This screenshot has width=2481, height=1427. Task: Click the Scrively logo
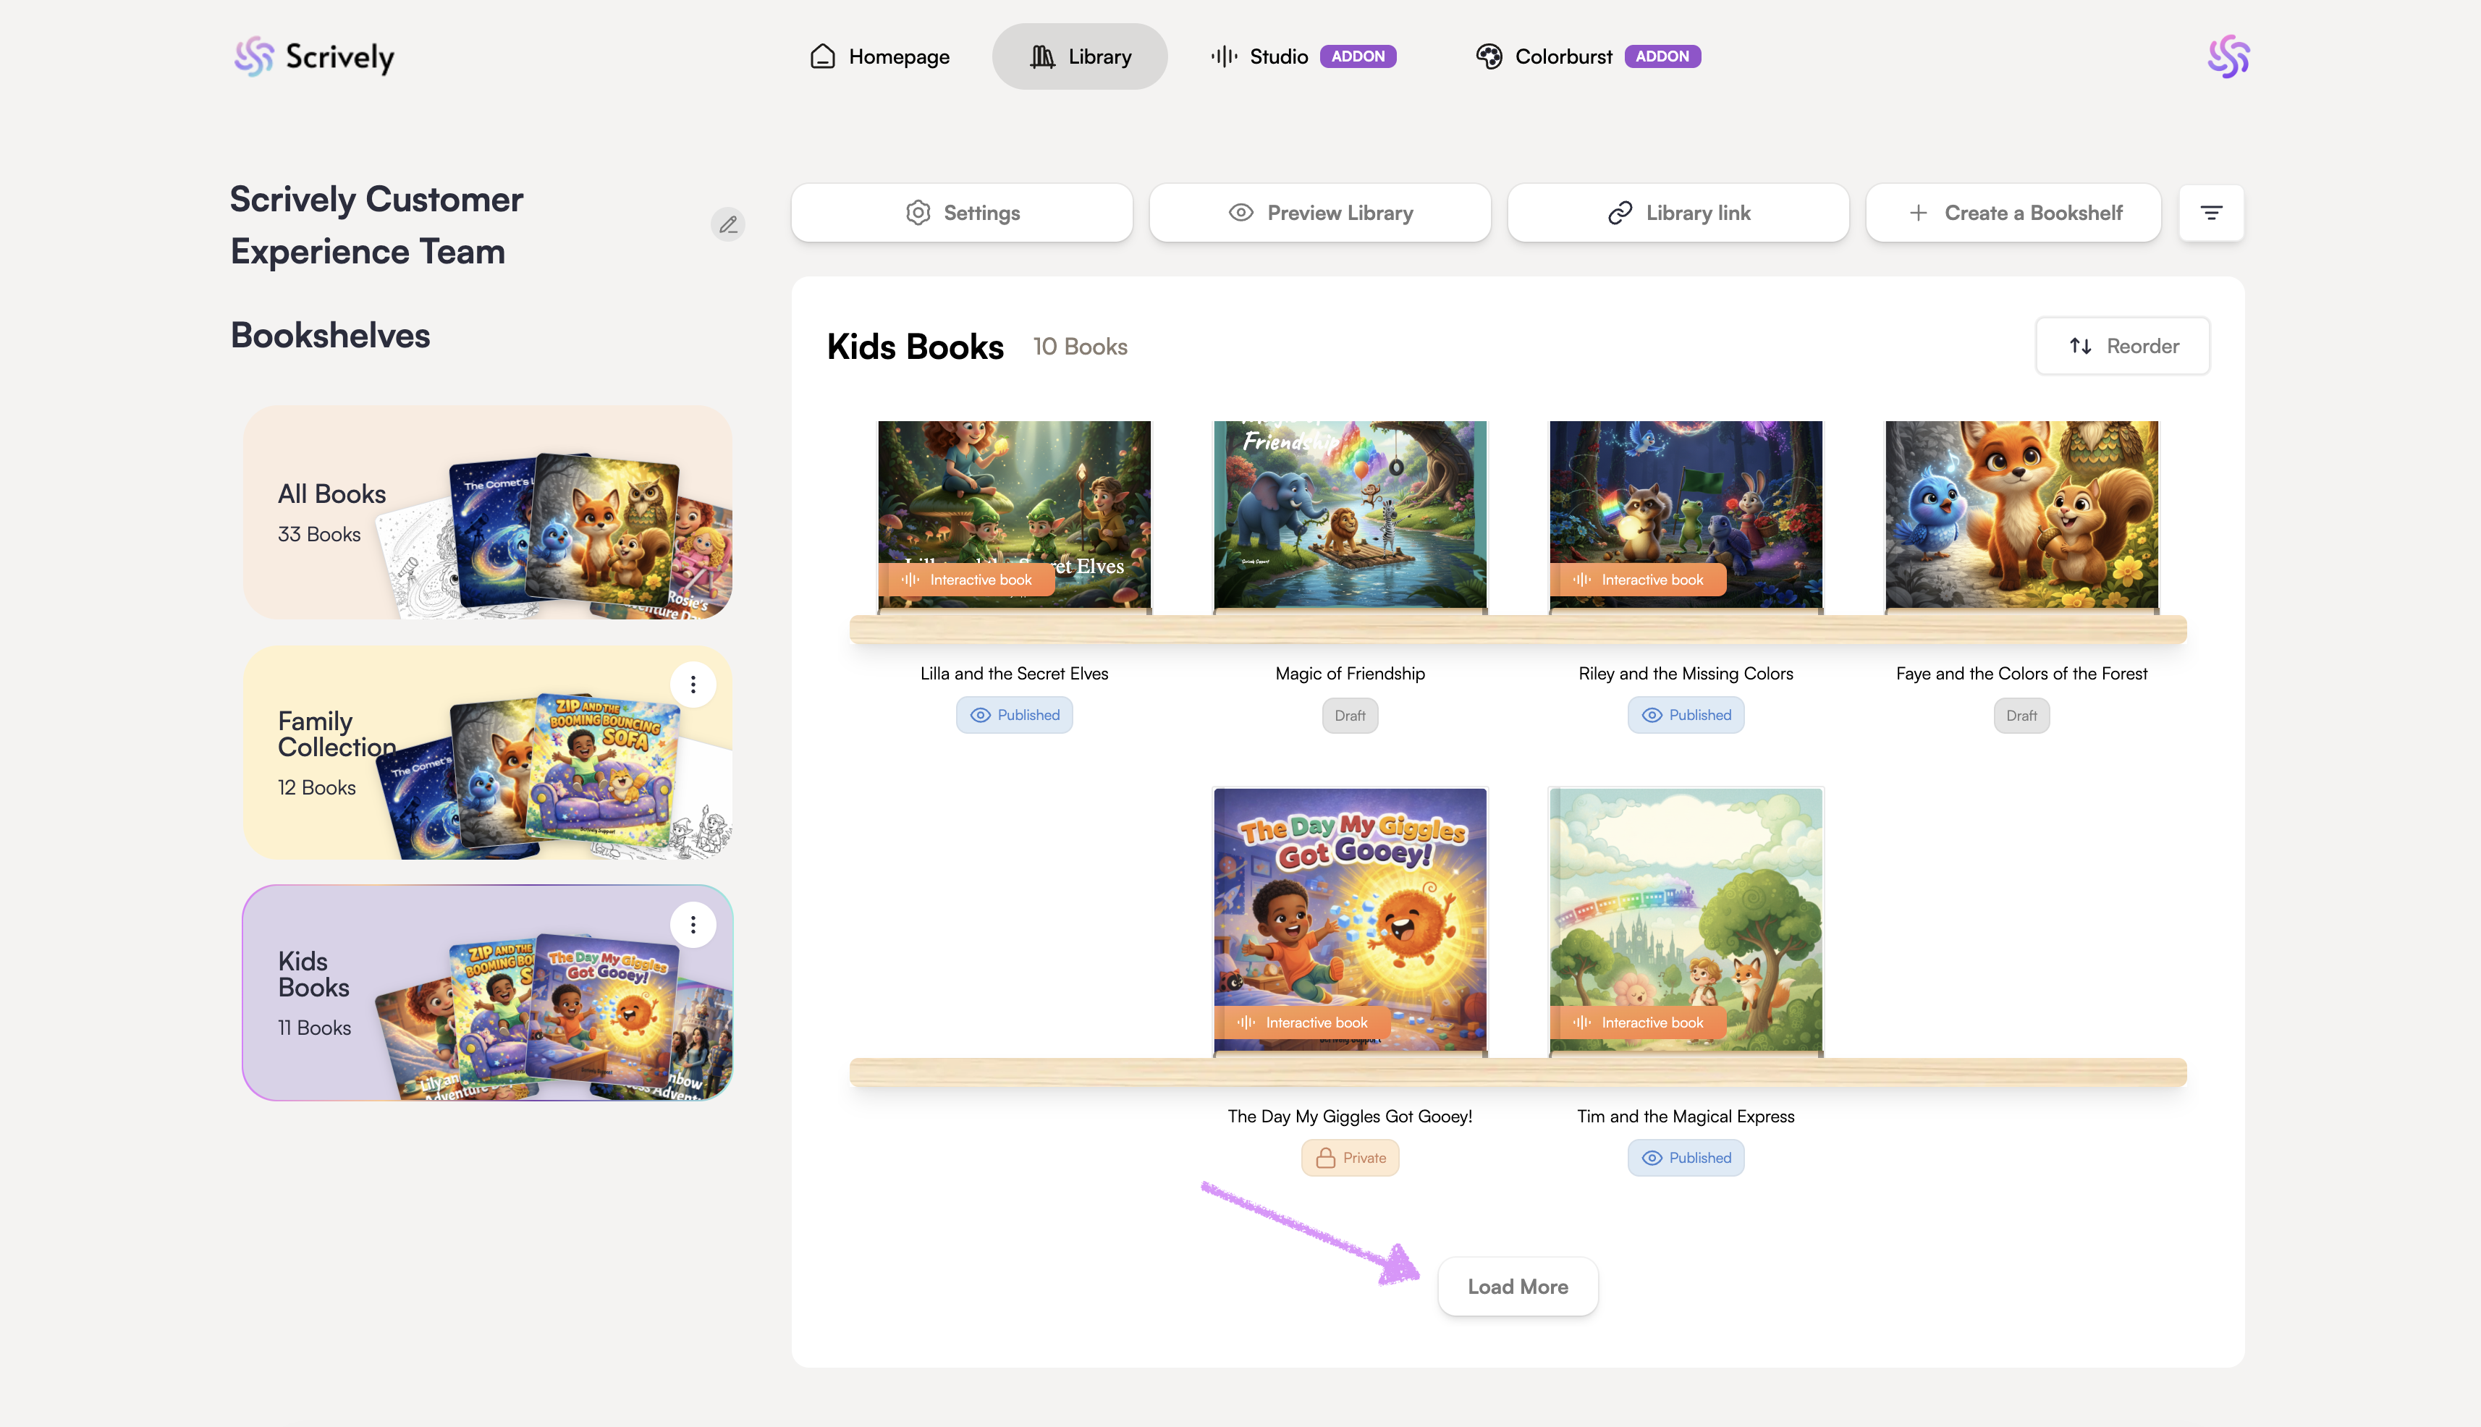pyautogui.click(x=315, y=57)
